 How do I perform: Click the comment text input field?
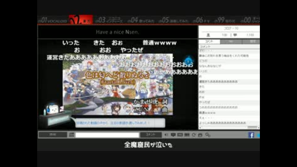[x=107, y=135]
